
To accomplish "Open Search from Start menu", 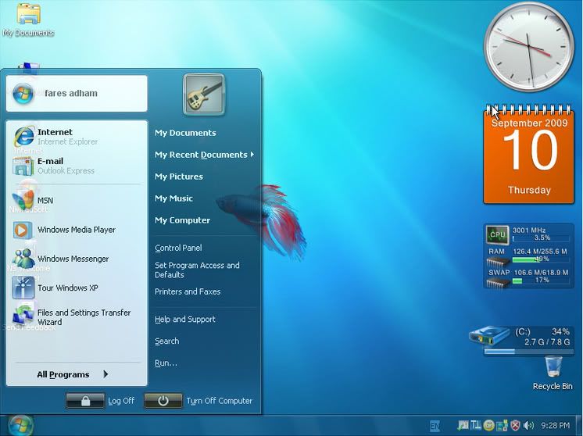I will click(167, 341).
